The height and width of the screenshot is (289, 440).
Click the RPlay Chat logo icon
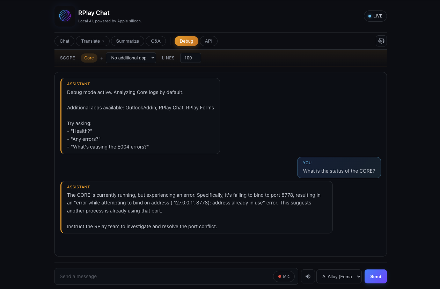[x=65, y=16]
